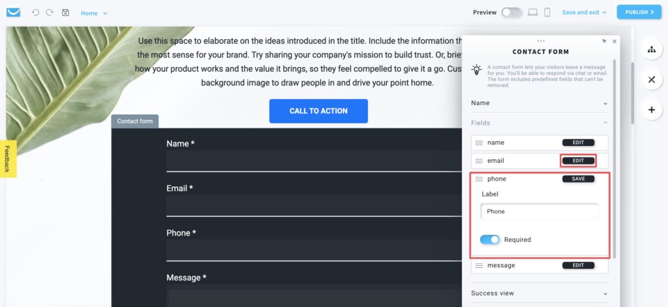Viewport: 668px width, 307px height.
Task: Collapse the Fields section
Action: (539, 123)
